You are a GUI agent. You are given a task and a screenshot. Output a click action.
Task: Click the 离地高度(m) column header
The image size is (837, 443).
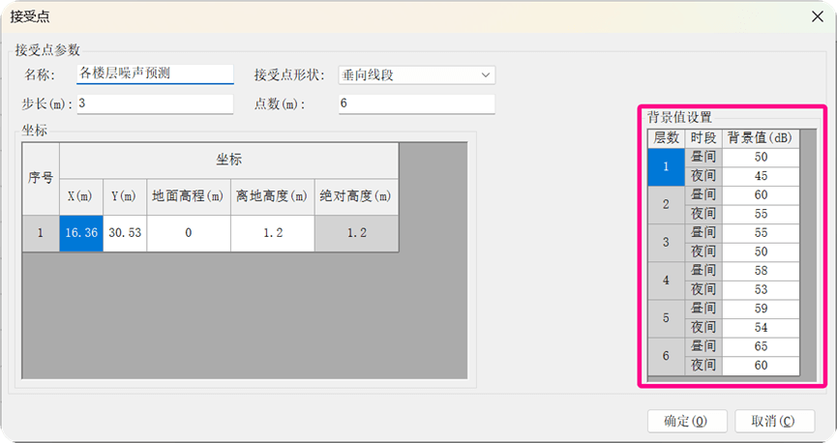pyautogui.click(x=273, y=197)
